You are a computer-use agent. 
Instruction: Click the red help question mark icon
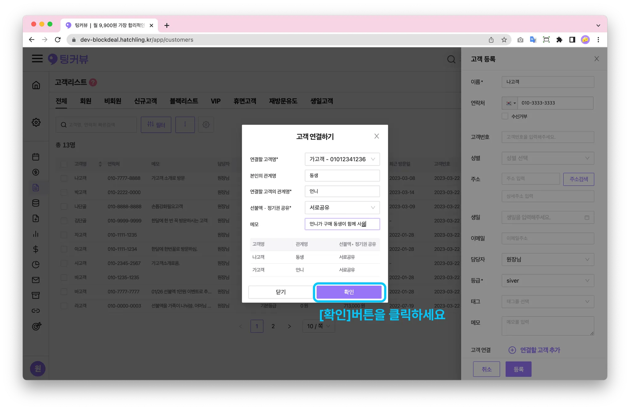(x=93, y=82)
